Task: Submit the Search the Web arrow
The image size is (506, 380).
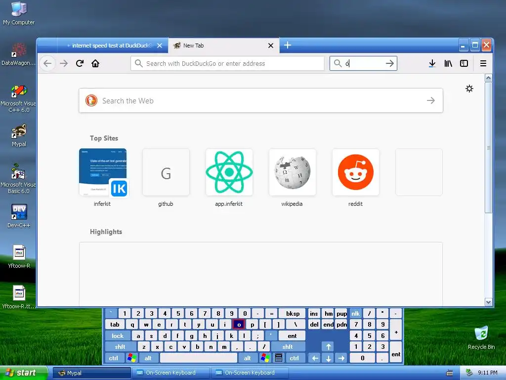Action: [x=431, y=100]
